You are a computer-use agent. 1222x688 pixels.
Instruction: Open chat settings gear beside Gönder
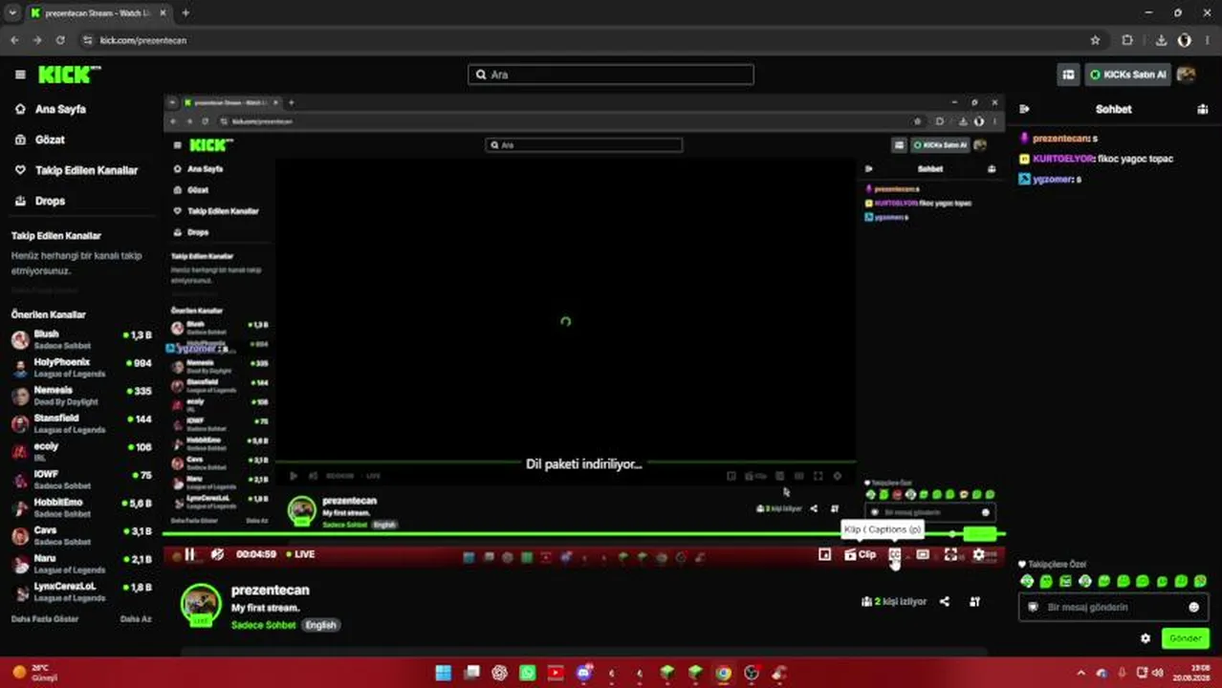1146,638
